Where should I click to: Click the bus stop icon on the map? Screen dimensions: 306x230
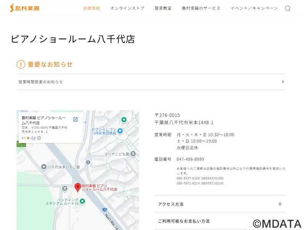click(x=88, y=162)
